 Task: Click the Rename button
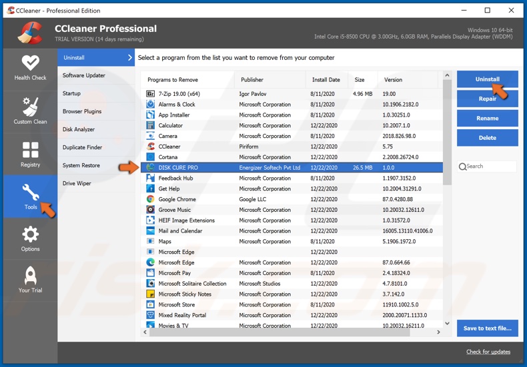tap(488, 118)
